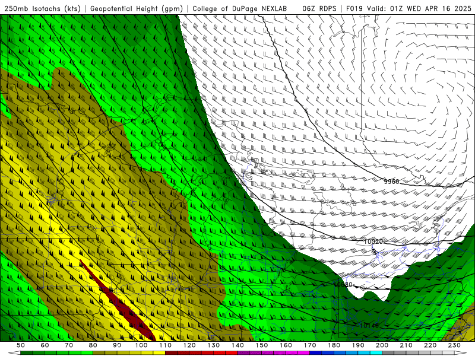
Task: Click the 120 value on the color scale
Action: 189,345
